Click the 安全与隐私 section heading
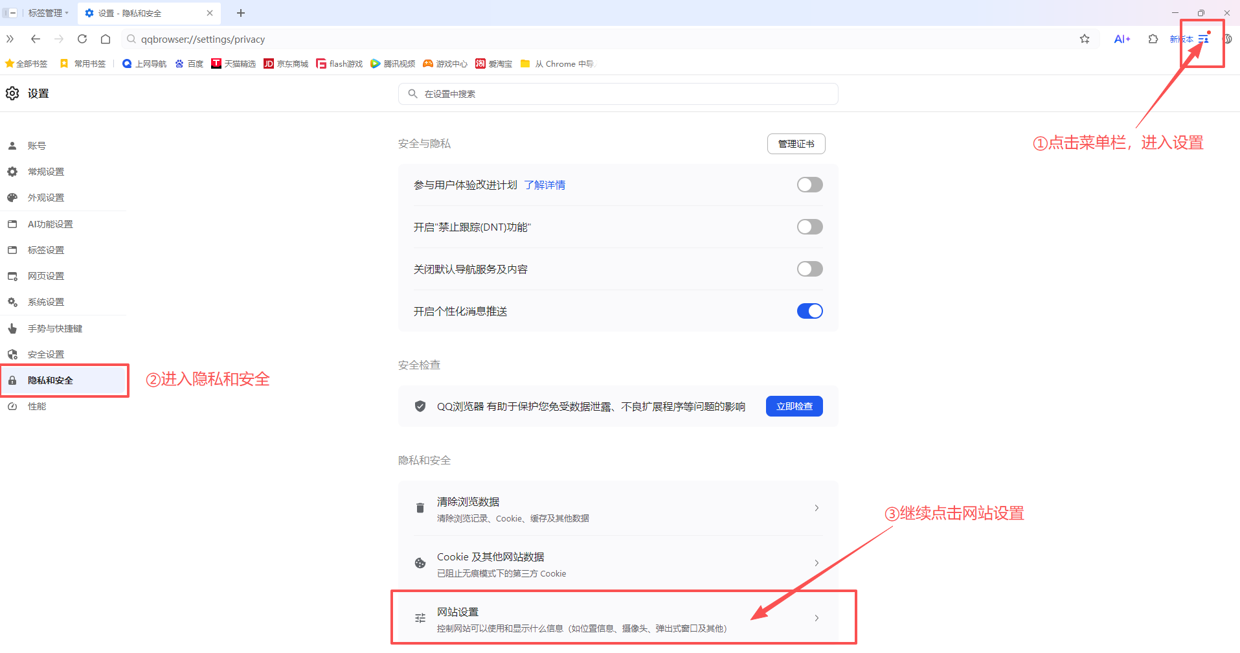 tap(424, 144)
